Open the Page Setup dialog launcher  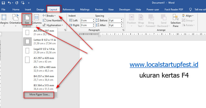click(65, 30)
